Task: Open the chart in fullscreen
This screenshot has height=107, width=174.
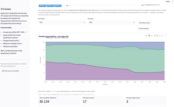Action: pyautogui.click(x=165, y=36)
